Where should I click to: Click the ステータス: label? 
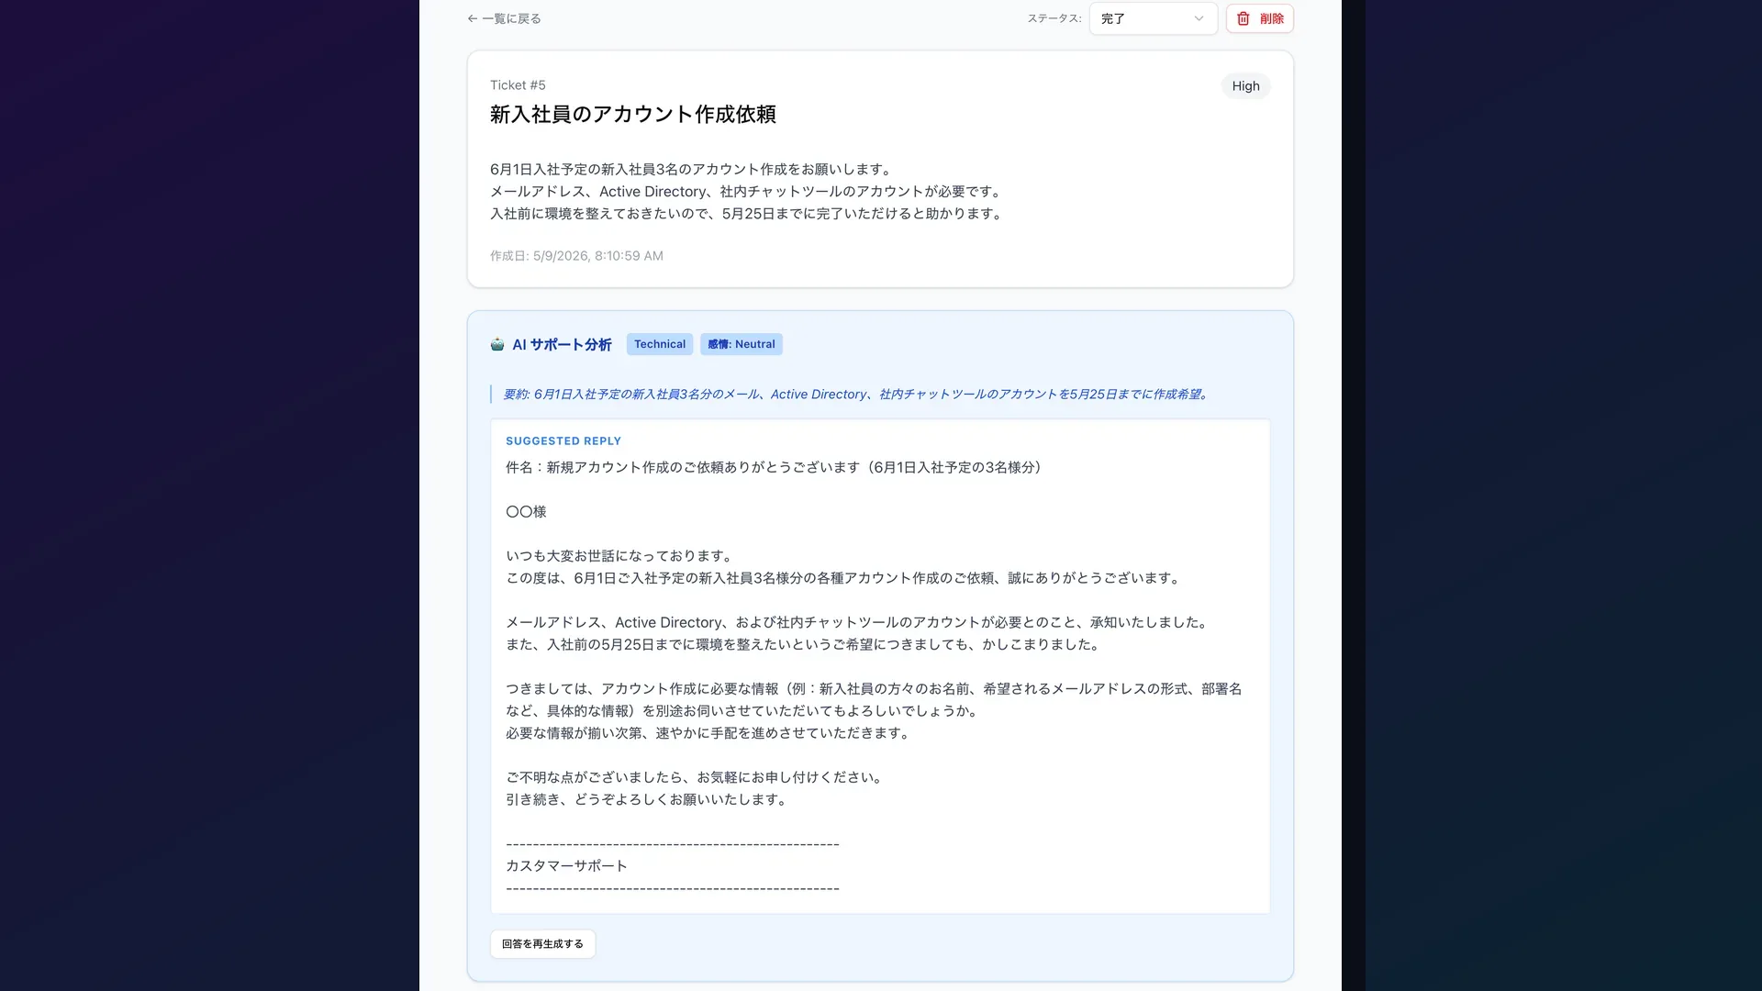(x=1054, y=18)
